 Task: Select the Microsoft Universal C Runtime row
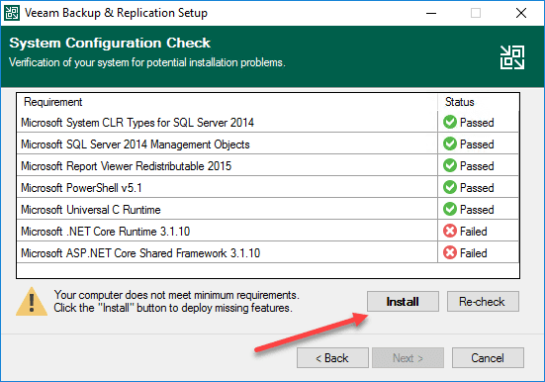[268, 210]
